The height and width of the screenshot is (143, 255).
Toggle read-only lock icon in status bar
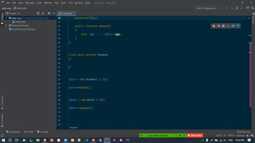247,135
